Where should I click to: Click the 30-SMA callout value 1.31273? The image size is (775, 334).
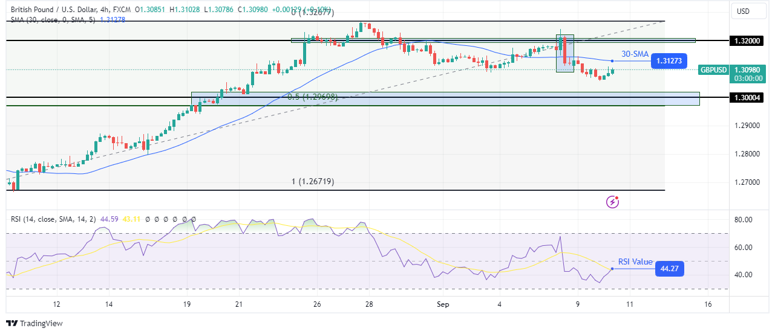tap(669, 60)
